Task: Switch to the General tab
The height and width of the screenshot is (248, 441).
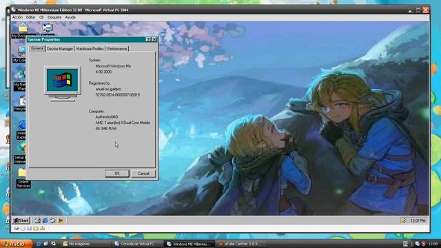Action: [x=37, y=48]
